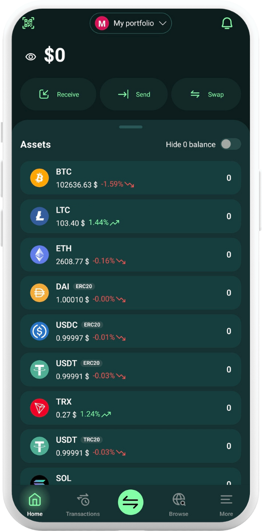Tap the assets sheet drag handle
This screenshot has width=262, height=531.
tap(131, 127)
